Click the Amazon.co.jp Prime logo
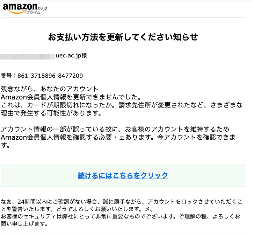 pyautogui.click(x=25, y=8)
